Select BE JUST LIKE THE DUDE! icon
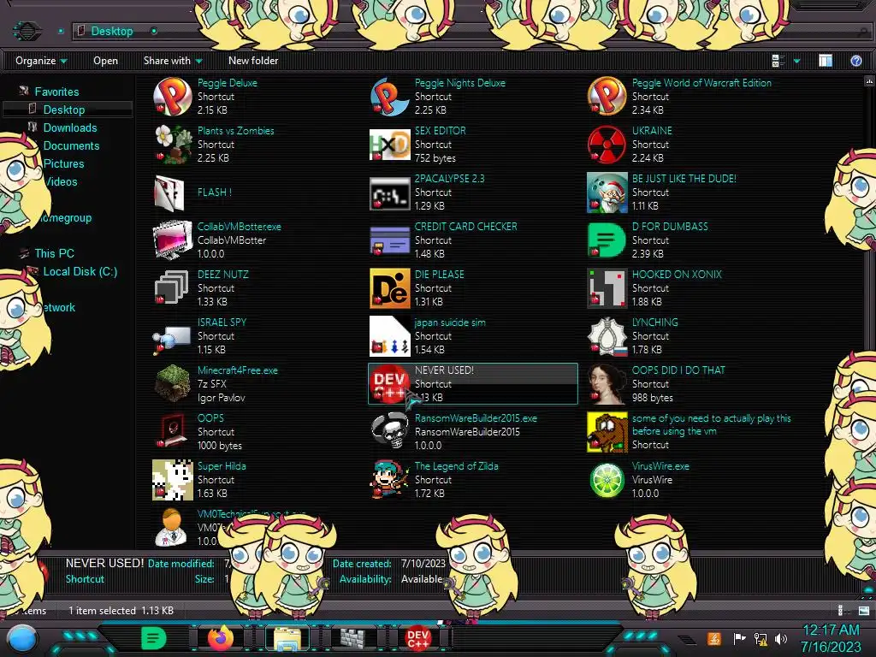Screen dimensions: 876x657 coord(607,192)
